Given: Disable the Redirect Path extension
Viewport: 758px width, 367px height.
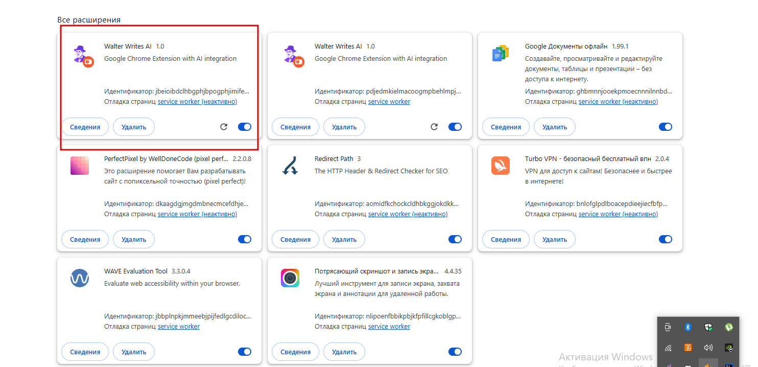Looking at the screenshot, I should click(455, 239).
